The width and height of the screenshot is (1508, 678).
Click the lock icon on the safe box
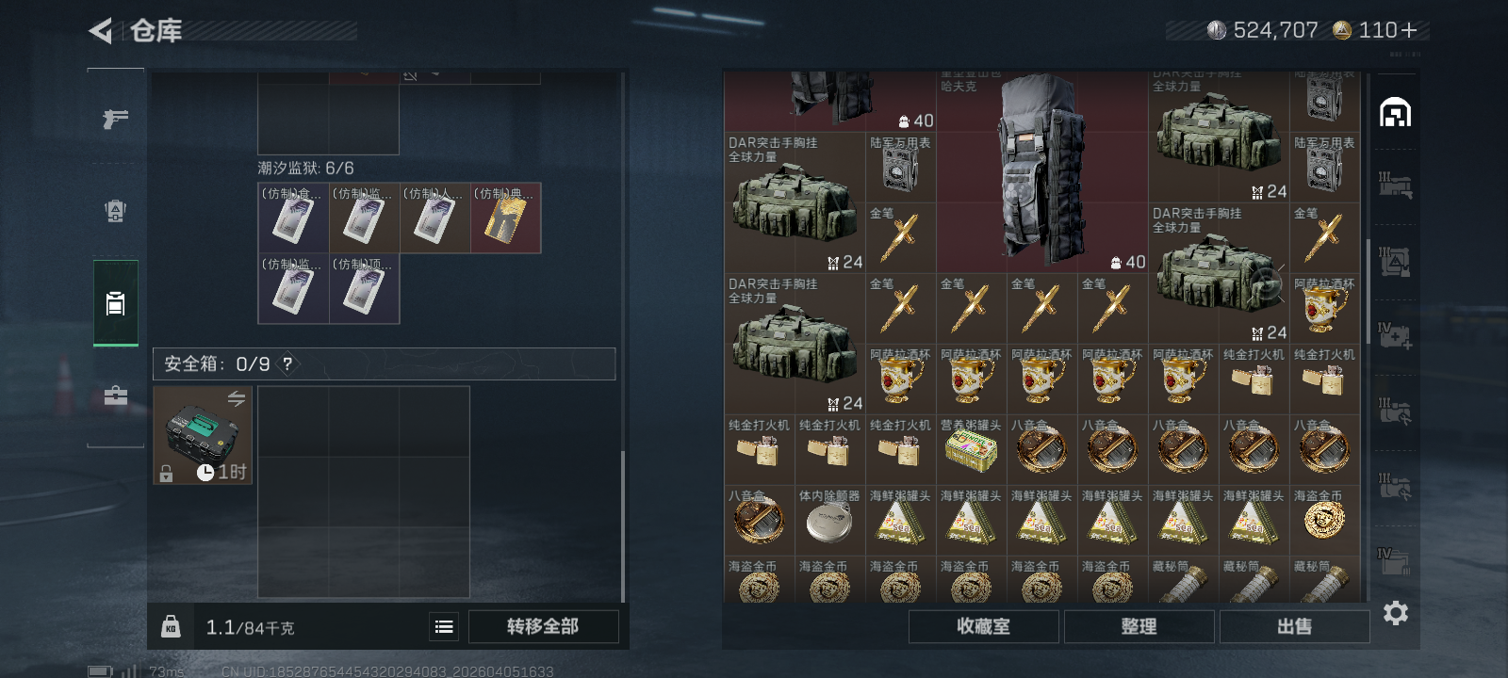point(167,474)
